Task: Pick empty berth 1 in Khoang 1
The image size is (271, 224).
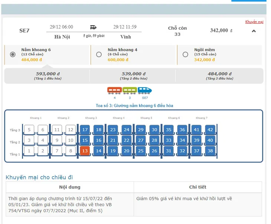Action: [29, 151]
